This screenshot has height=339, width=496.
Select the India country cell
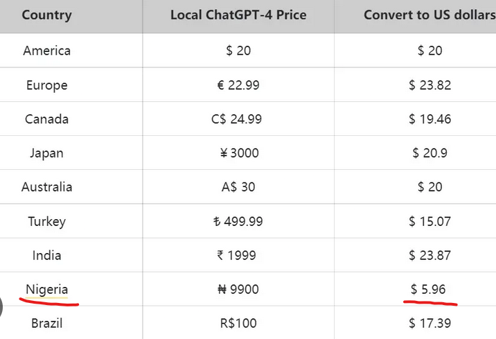click(47, 255)
